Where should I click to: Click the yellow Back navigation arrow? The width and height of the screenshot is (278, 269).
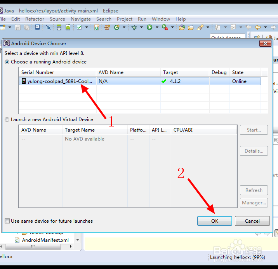pyautogui.click(x=257, y=27)
